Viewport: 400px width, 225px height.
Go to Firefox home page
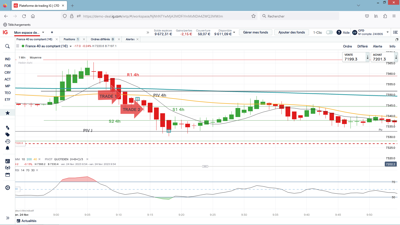click(x=33, y=16)
